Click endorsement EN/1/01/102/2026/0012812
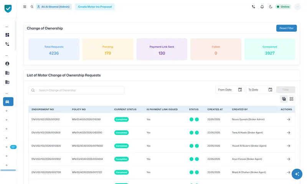This screenshot has height=184, width=307. 46,119
